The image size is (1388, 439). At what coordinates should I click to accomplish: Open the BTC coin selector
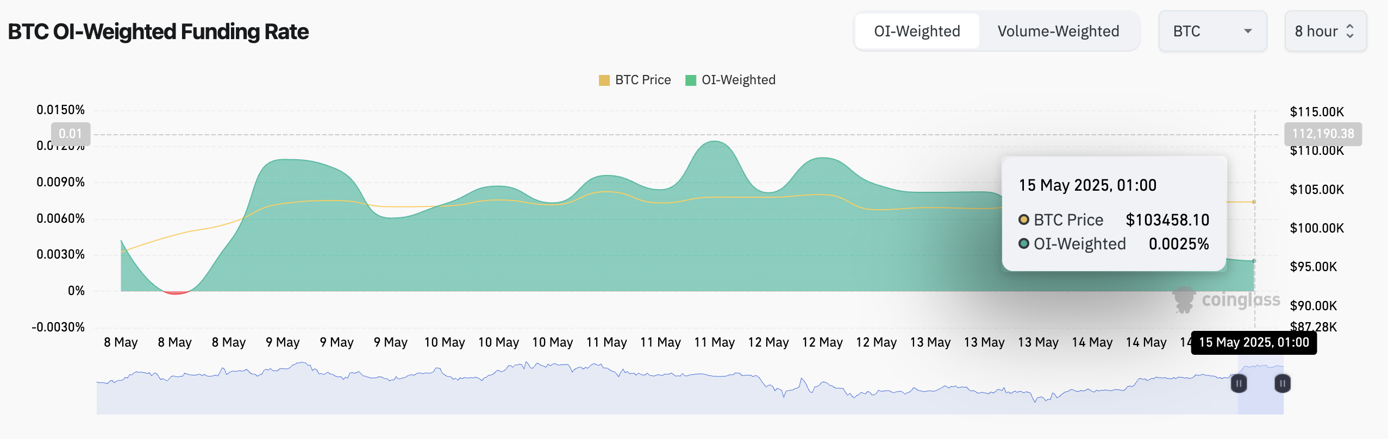(1212, 32)
